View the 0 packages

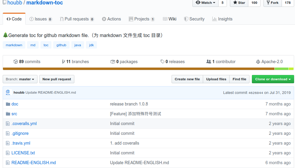coord(124,62)
